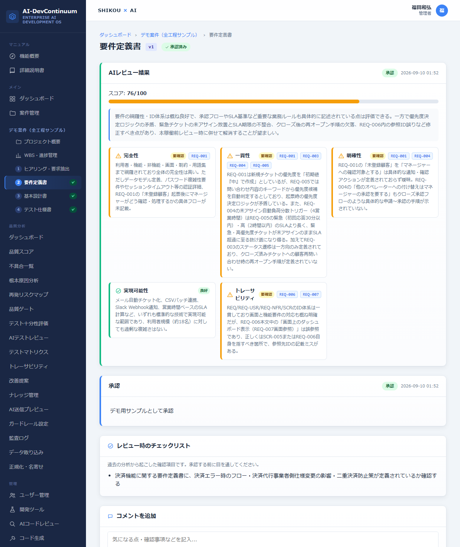Click 良好 badge on 実現可能性 card
The height and width of the screenshot is (547, 460).
tap(204, 291)
